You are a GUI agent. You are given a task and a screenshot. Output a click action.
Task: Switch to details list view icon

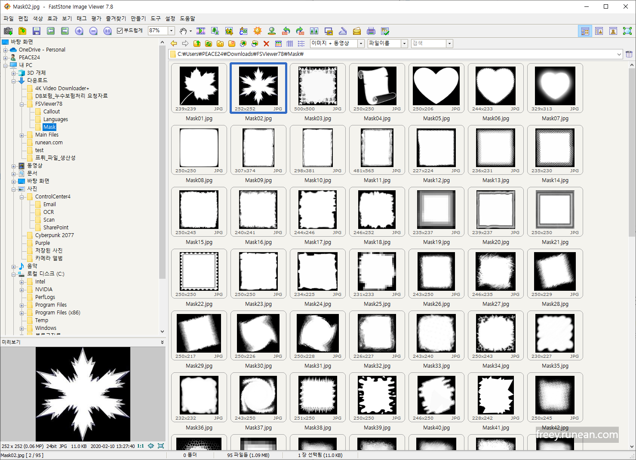[290, 43]
